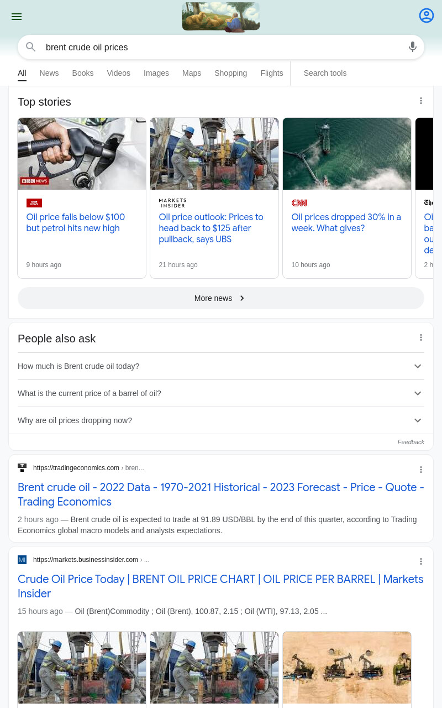This screenshot has height=708, width=442.
Task: Open the hamburger main menu
Action: click(17, 17)
